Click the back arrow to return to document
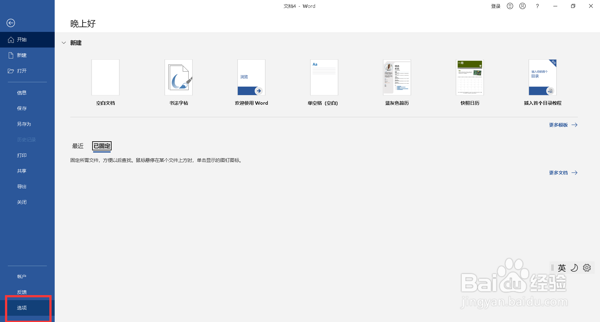Image resolution: width=600 pixels, height=322 pixels. click(11, 23)
